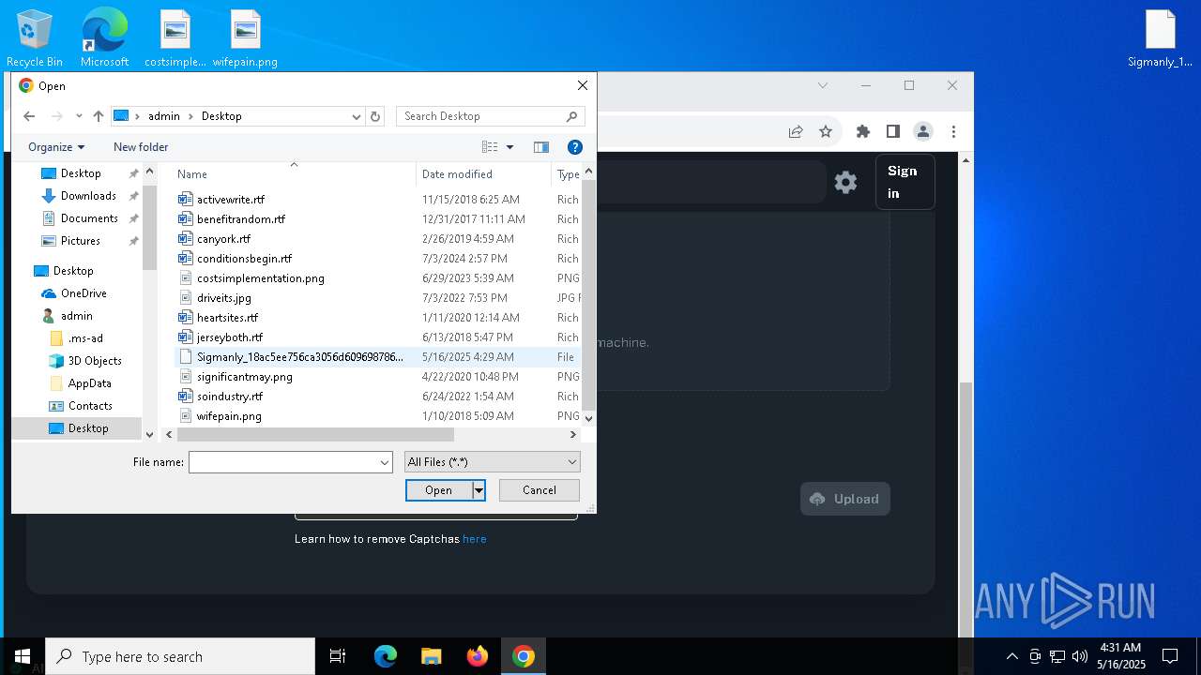This screenshot has height=675, width=1201.
Task: Click vertical scrollbar in file list
Action: [x=589, y=294]
